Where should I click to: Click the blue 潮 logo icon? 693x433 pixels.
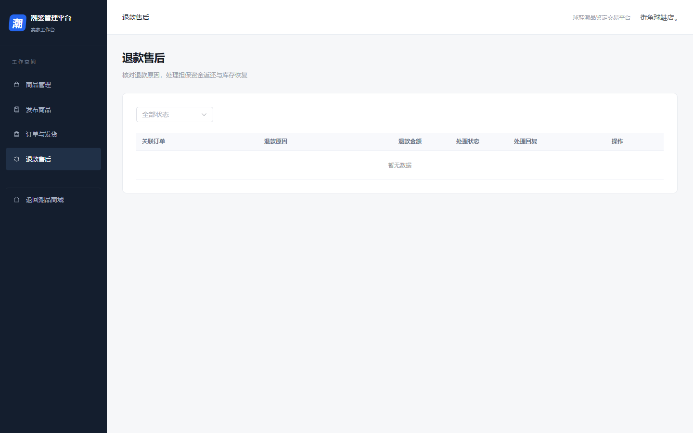coord(17,23)
